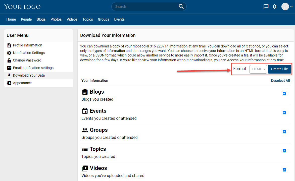
Task: Click the Videos library icon
Action: [x=85, y=168]
